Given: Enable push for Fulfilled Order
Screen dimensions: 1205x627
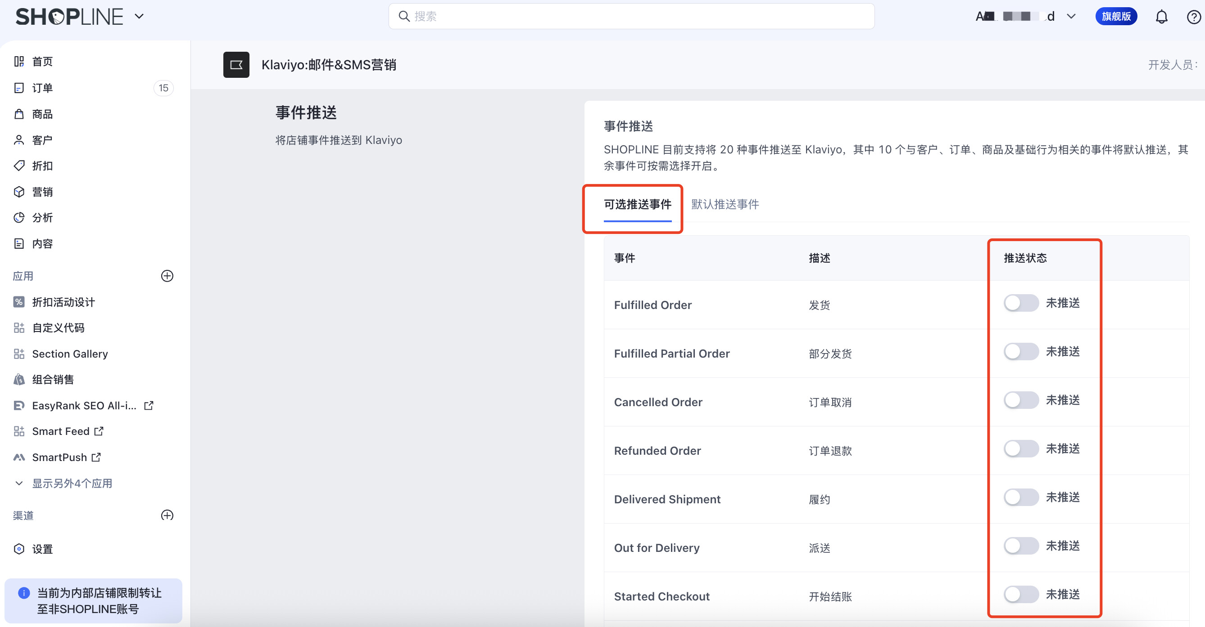Looking at the screenshot, I should [1021, 303].
